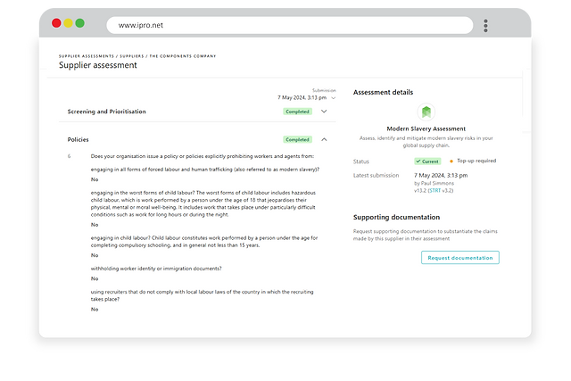Click the Supporting documentation heading
Screen dimensions: 571x381
click(x=396, y=217)
